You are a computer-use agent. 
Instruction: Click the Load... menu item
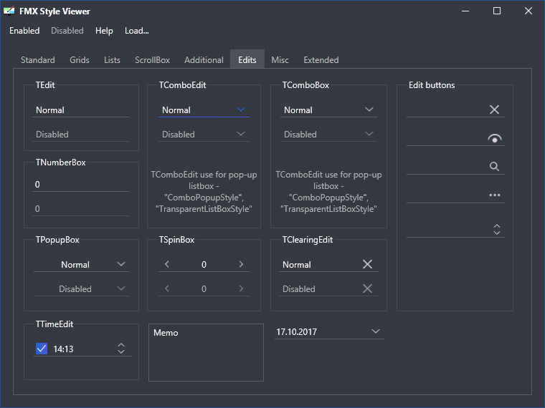[x=136, y=31]
